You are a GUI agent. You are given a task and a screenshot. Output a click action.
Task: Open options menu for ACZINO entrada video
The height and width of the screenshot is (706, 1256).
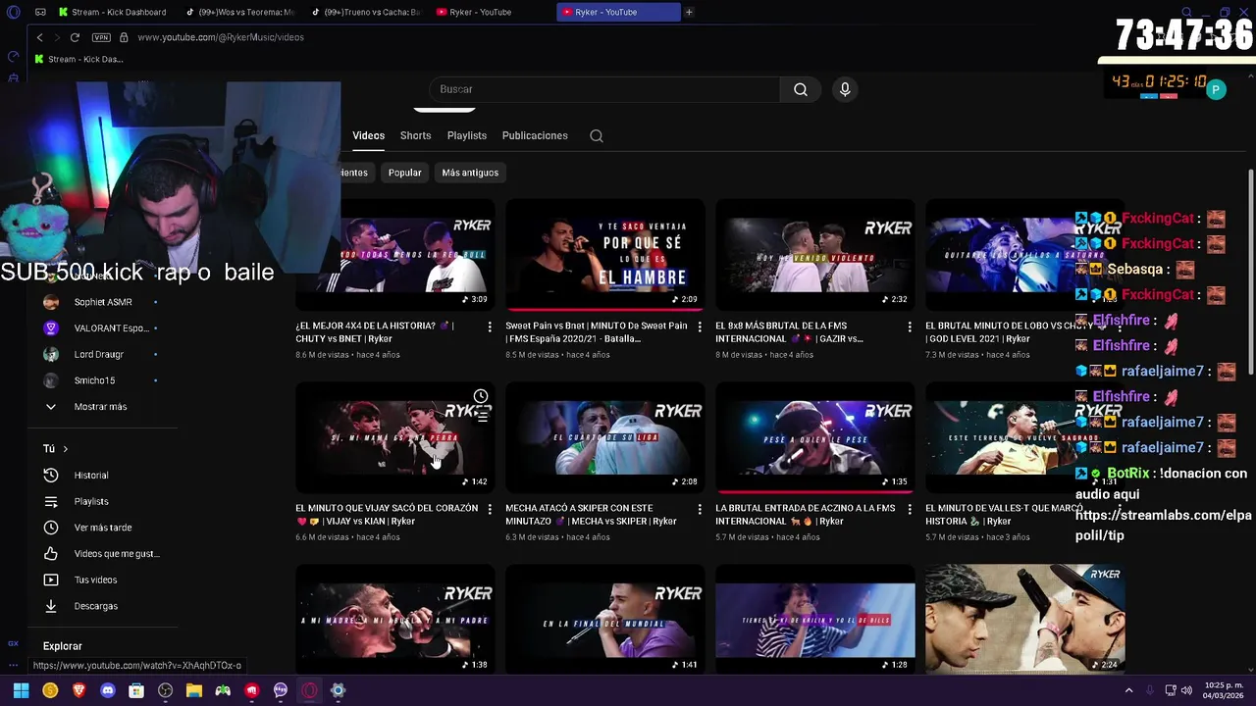[910, 509]
